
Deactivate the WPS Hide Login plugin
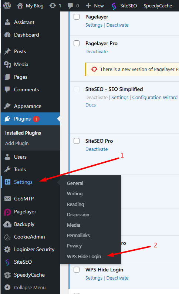(117, 278)
